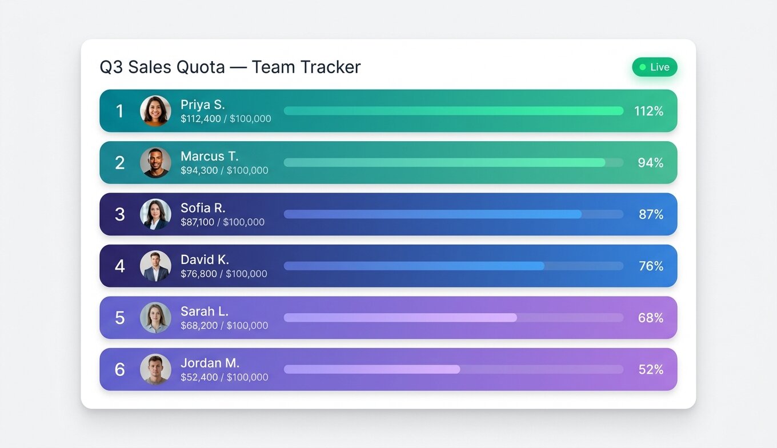Click the 52% percentage value
This screenshot has height=448, width=777.
[x=651, y=370]
